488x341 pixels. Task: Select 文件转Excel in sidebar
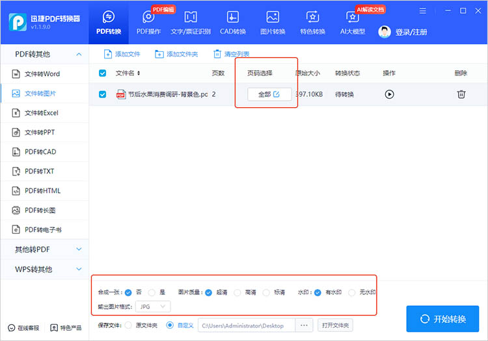[x=44, y=113]
